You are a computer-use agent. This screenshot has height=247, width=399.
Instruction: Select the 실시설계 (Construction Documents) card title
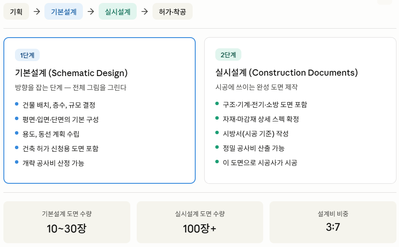[287, 73]
